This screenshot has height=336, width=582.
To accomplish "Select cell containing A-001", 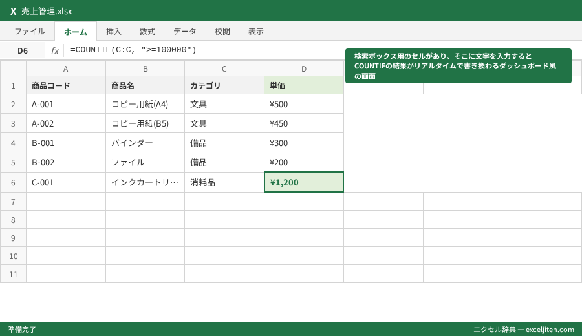I will pyautogui.click(x=66, y=104).
